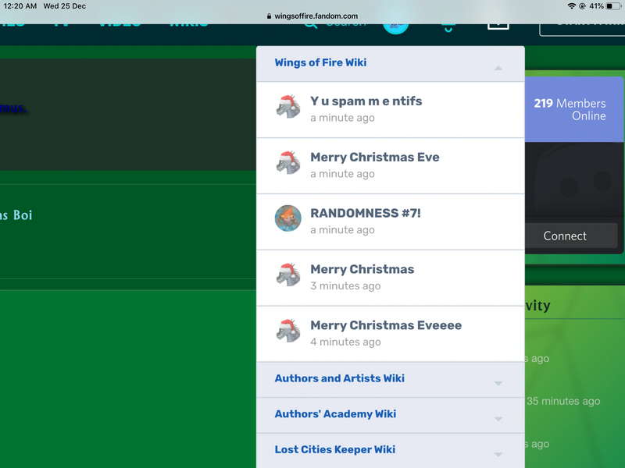The height and width of the screenshot is (468, 625).
Task: Tap the Wi-Fi icon in status bar
Action: 572,6
